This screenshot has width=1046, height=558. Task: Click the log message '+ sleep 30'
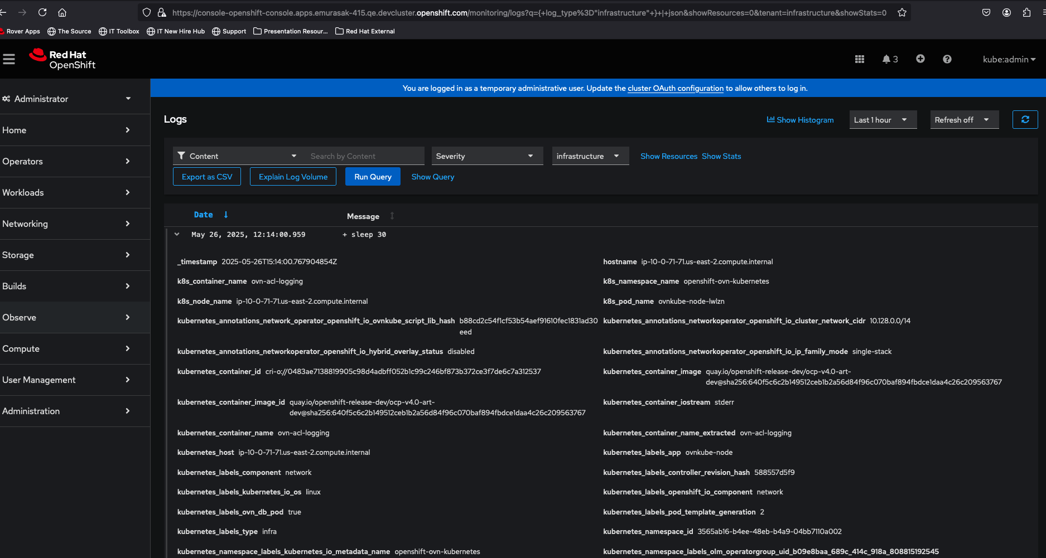point(364,235)
